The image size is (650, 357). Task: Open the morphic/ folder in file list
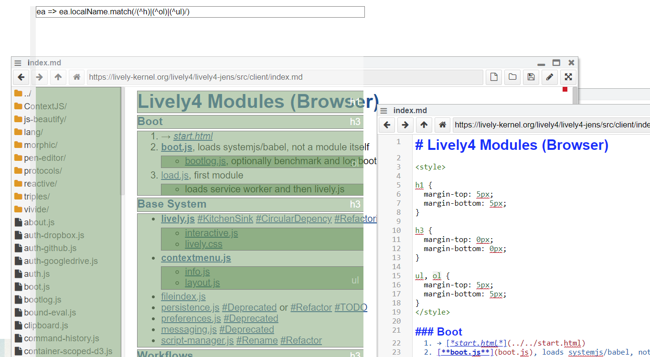pos(41,145)
